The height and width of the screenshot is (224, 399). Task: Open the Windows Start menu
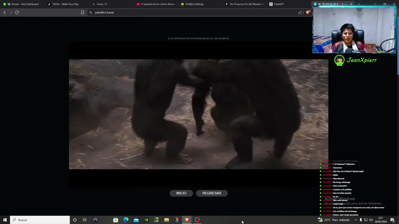click(5, 220)
